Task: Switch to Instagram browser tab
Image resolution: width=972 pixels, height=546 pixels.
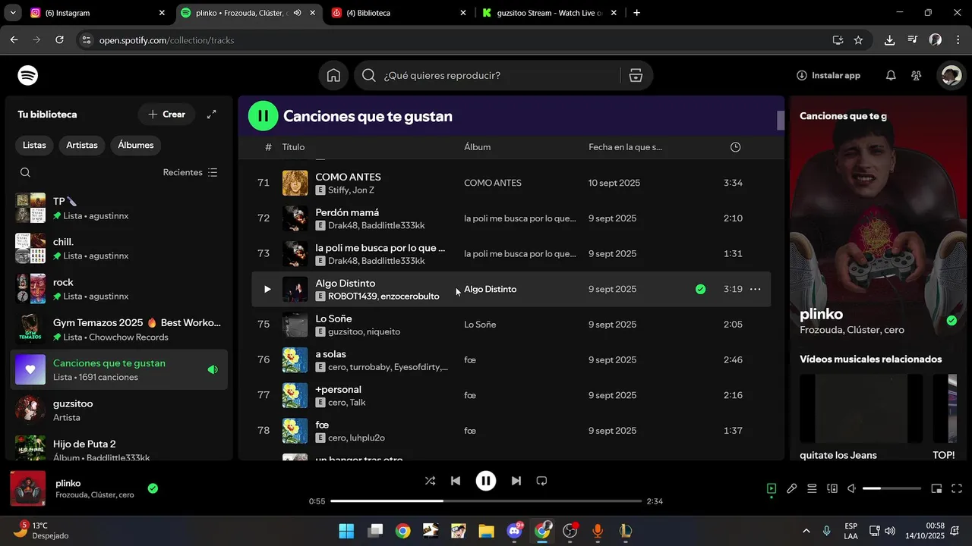Action: [96, 13]
